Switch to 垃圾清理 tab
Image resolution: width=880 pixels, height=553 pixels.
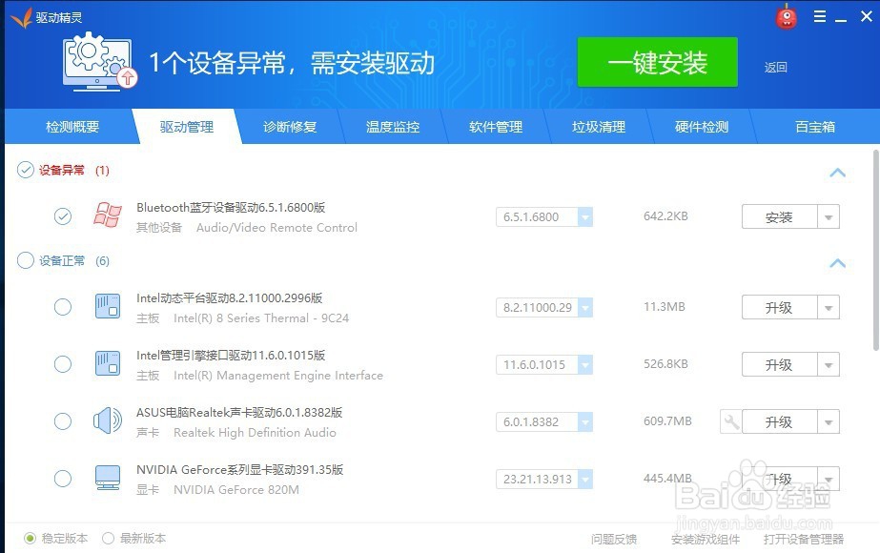[599, 127]
